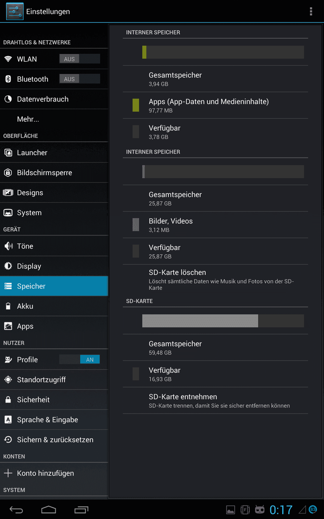This screenshot has height=519, width=324.
Task: Tap SD-Karte löschen
Action: click(215, 279)
